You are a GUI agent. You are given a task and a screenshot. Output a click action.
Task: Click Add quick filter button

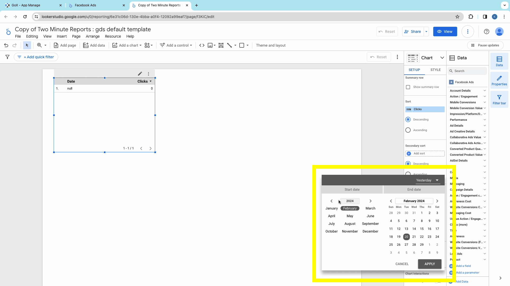36,57
